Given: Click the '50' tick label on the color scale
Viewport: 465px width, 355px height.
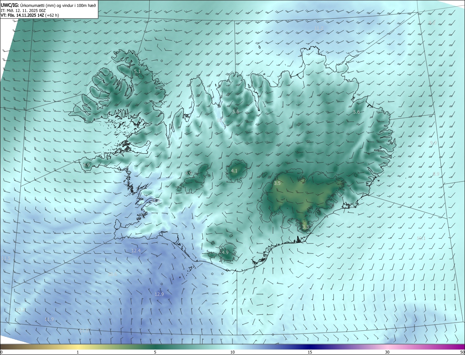Looking at the screenshot, I should tap(462, 352).
